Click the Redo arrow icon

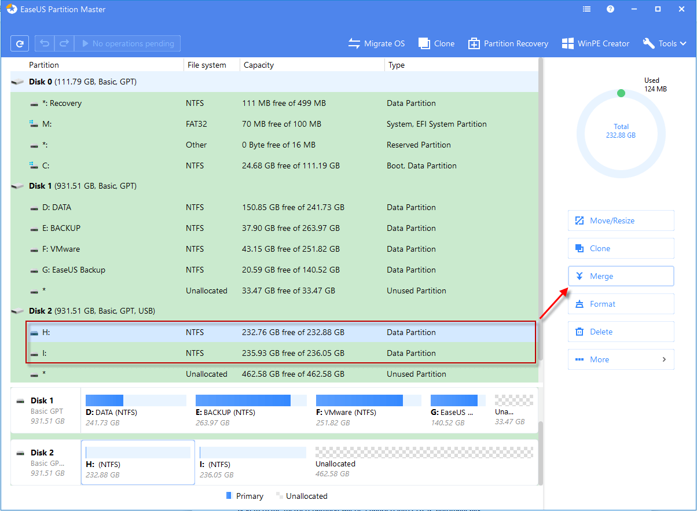[x=64, y=43]
